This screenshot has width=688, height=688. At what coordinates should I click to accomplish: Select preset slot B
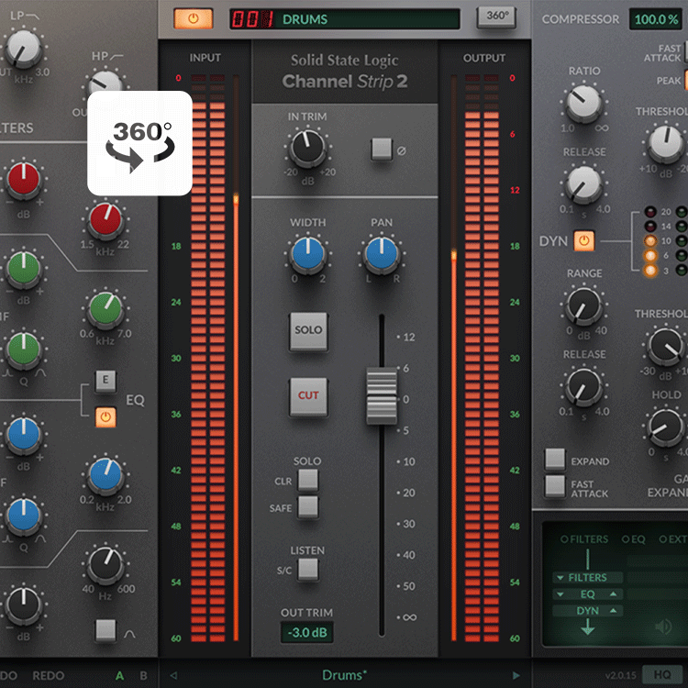(x=143, y=675)
